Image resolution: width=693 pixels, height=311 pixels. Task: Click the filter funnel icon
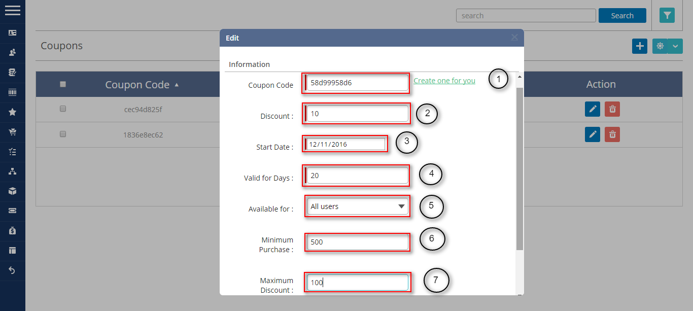(667, 16)
